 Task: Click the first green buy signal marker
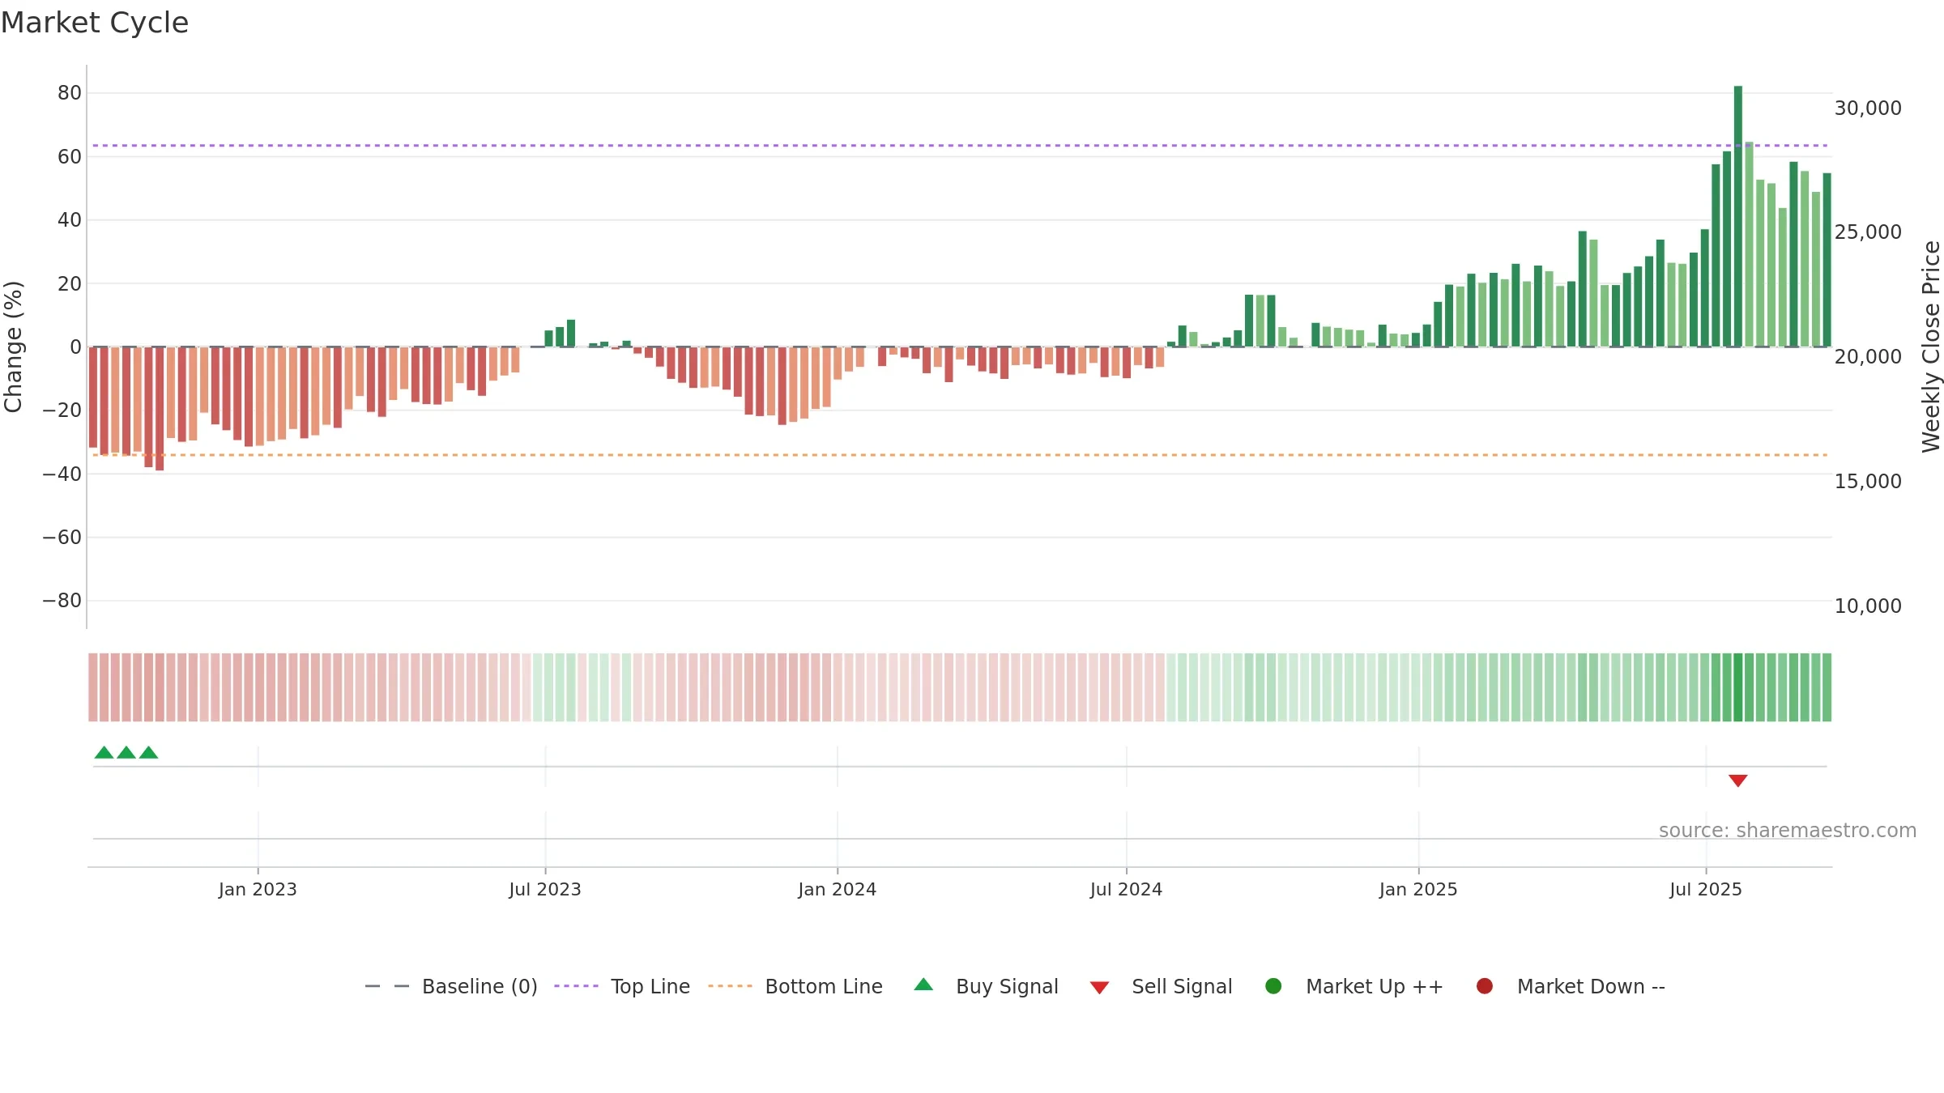click(x=104, y=752)
